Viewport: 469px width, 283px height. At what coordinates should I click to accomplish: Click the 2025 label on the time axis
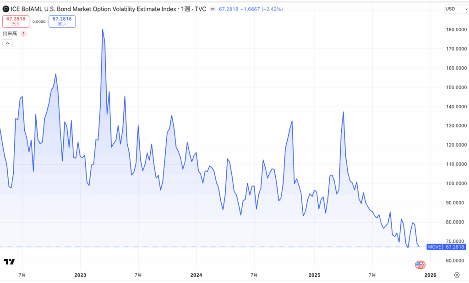coord(314,275)
